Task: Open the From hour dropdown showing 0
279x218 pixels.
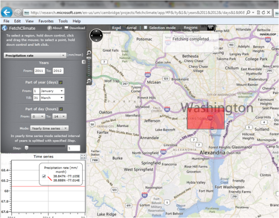Action: [x=38, y=116]
